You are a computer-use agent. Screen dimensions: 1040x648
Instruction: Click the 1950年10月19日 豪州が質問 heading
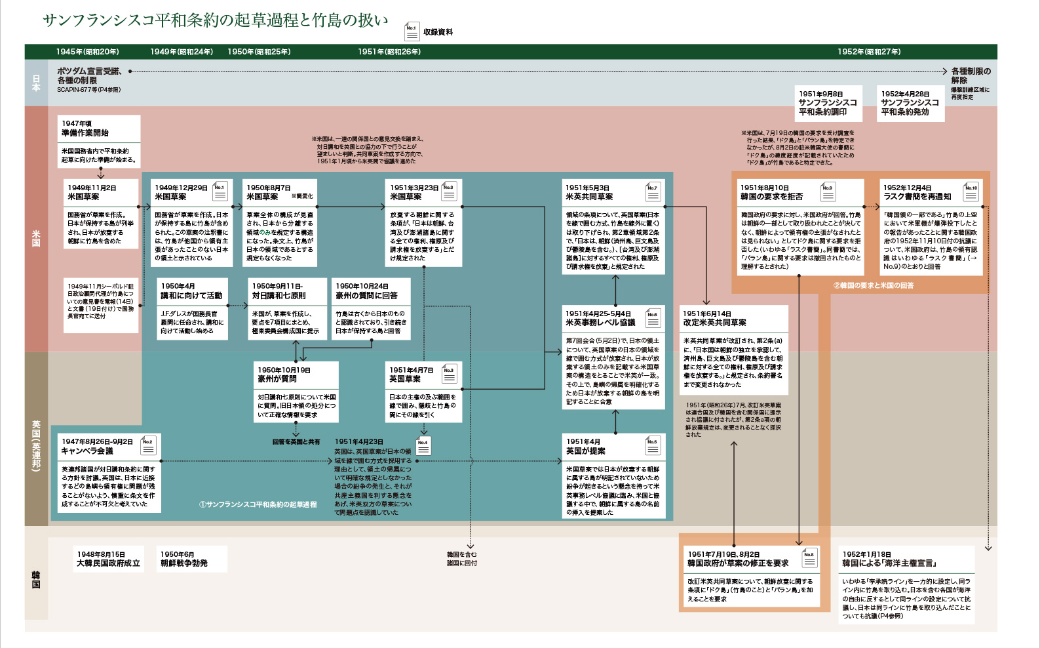coord(284,375)
